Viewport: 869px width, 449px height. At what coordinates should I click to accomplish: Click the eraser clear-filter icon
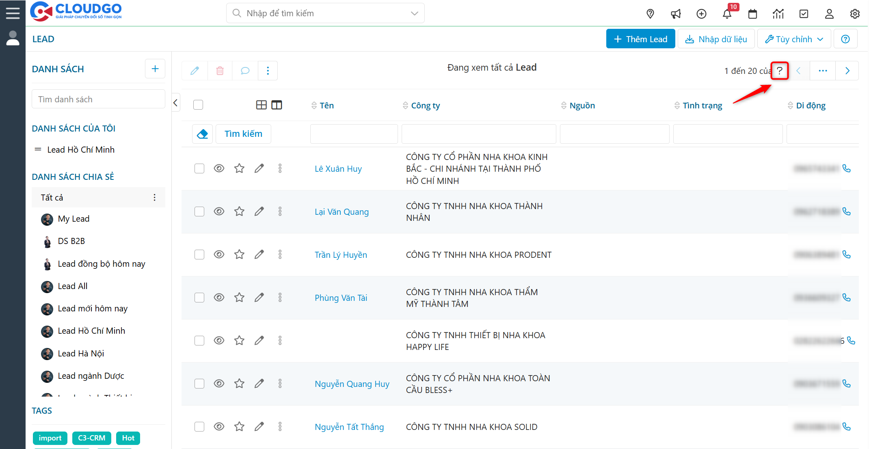click(202, 134)
